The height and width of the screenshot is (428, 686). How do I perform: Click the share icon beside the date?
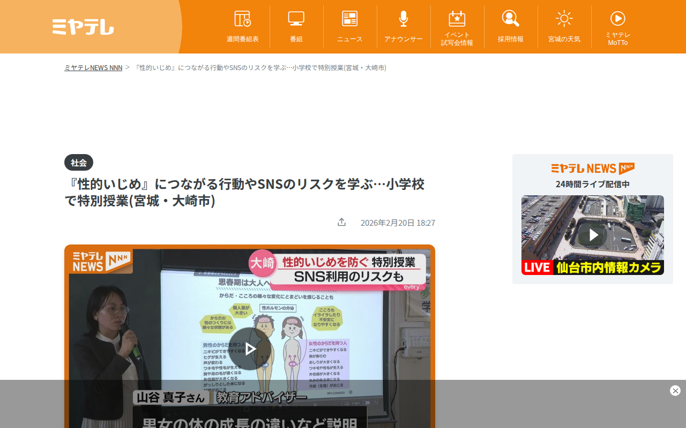click(341, 222)
